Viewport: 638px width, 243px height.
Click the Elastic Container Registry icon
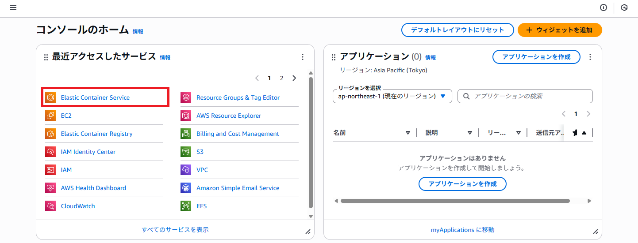click(50, 134)
